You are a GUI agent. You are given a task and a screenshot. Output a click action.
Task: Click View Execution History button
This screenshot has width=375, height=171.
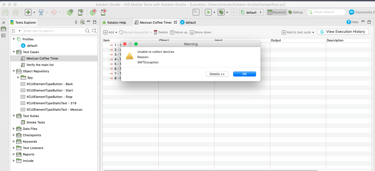(343, 32)
